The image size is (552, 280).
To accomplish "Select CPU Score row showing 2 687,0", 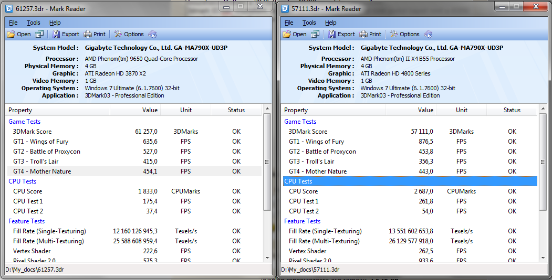I will [x=410, y=191].
